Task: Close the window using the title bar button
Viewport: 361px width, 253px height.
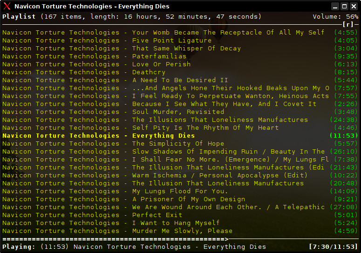Action: [x=354, y=7]
